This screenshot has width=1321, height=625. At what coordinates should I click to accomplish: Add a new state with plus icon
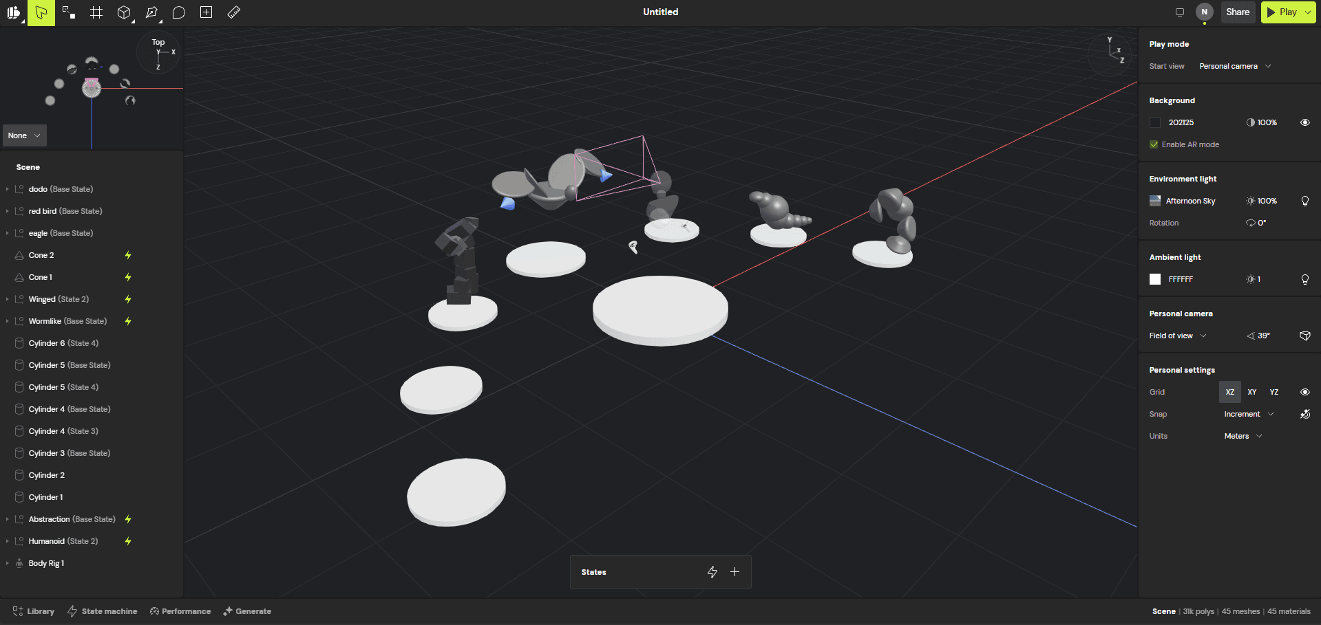(x=735, y=572)
